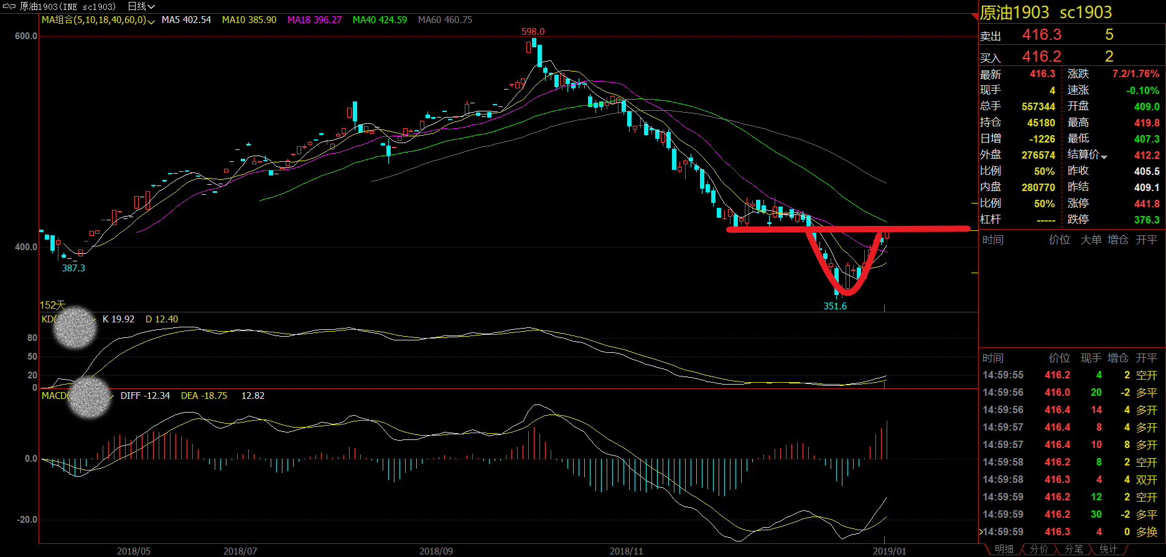This screenshot has width=1166, height=557.
Task: Click the chain link icon beside the contract title
Action: click(9, 6)
